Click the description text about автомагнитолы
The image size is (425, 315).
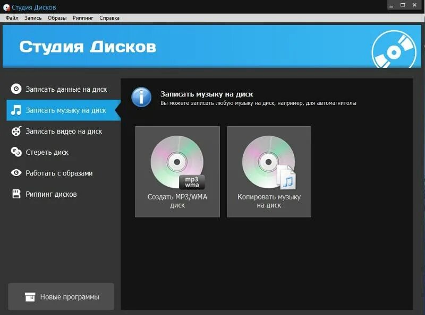coord(258,103)
